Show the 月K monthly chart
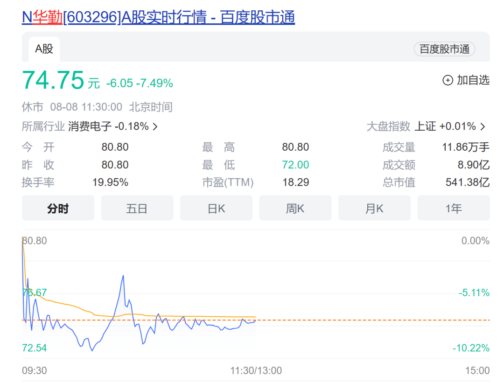The image size is (504, 383). 374,208
